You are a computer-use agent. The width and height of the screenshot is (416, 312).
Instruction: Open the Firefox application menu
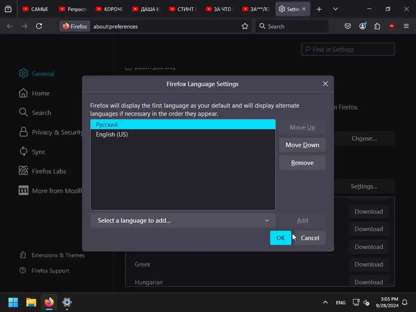click(406, 26)
